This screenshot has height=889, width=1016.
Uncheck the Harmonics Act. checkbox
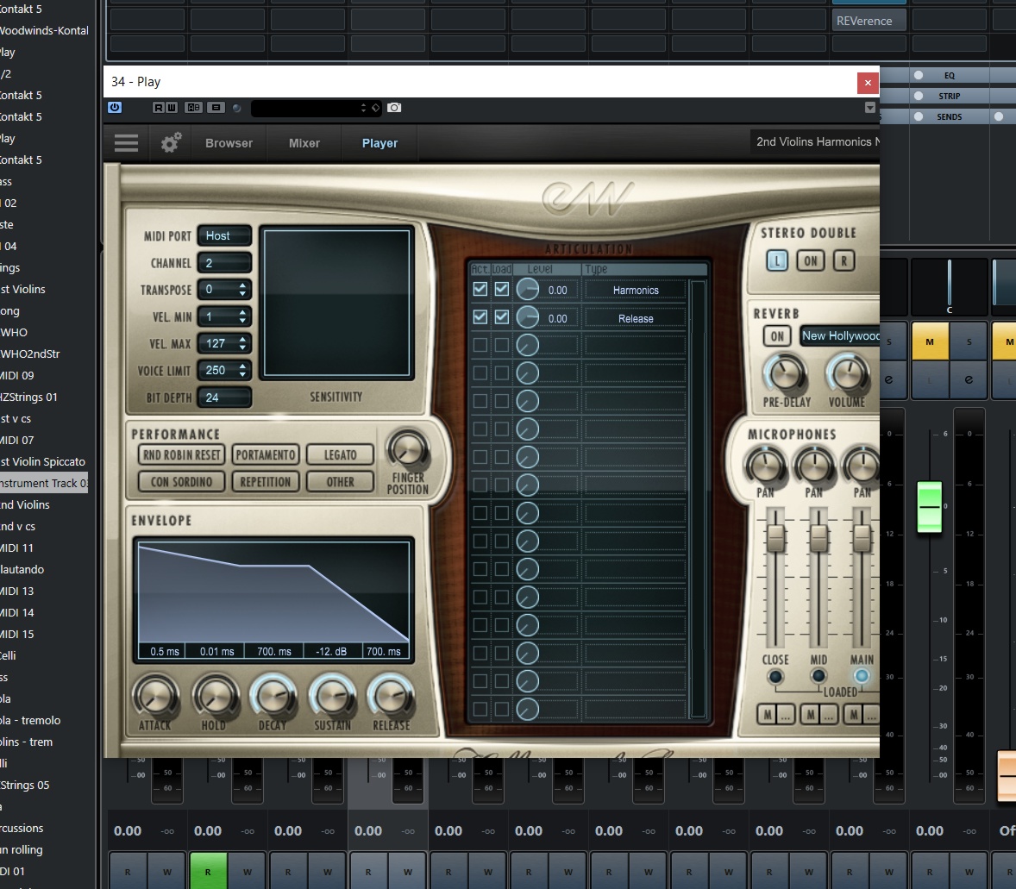[480, 289]
